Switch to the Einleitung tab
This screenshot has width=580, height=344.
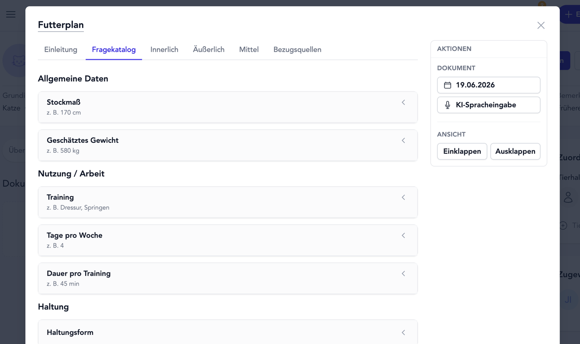(61, 50)
